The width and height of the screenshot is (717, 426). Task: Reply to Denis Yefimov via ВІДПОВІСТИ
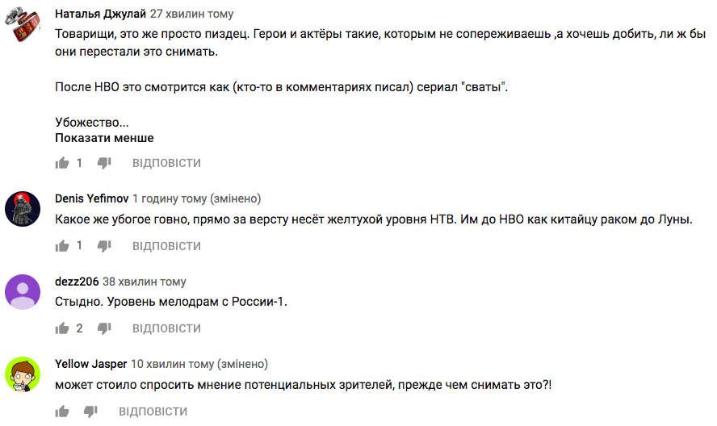(166, 246)
